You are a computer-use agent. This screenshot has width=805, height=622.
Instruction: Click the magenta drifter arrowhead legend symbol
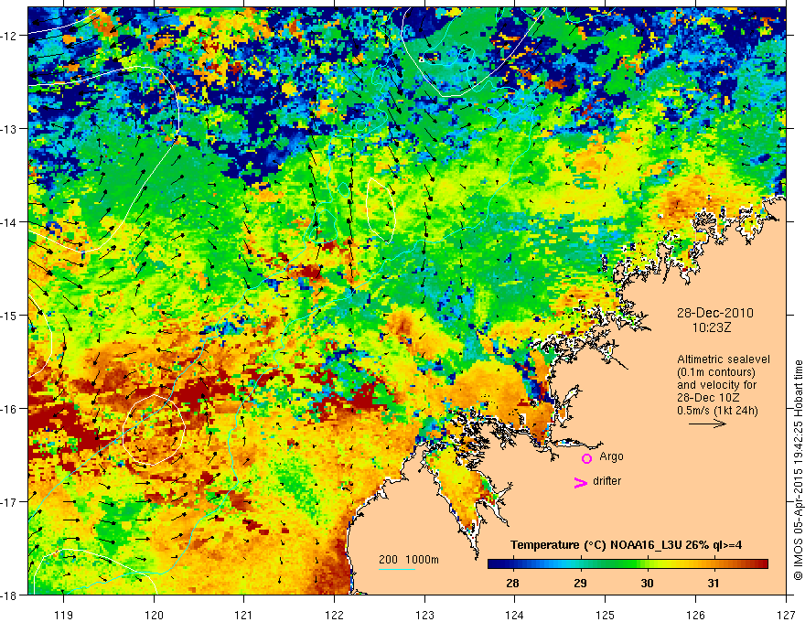point(581,482)
